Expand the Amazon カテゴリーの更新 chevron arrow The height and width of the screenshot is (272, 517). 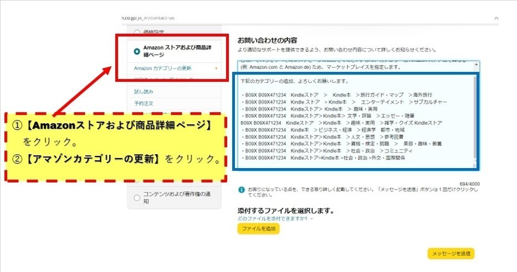pyautogui.click(x=216, y=68)
